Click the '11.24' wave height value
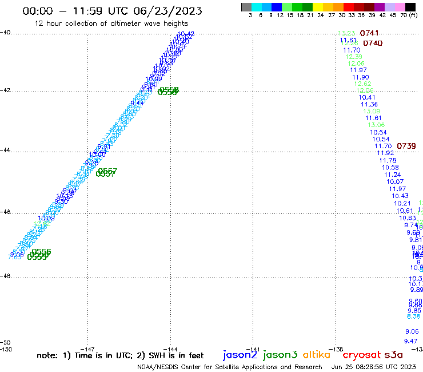Image resolution: width=423 pixels, height=372 pixels. [393, 175]
